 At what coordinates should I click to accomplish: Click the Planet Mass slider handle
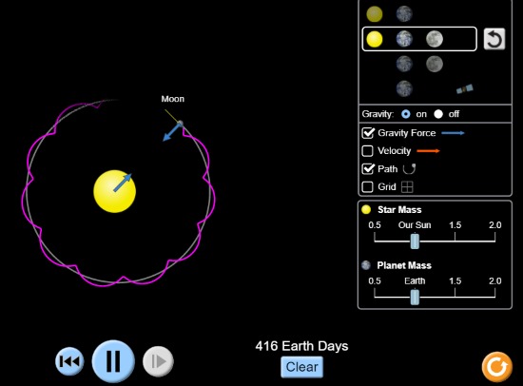pos(415,297)
